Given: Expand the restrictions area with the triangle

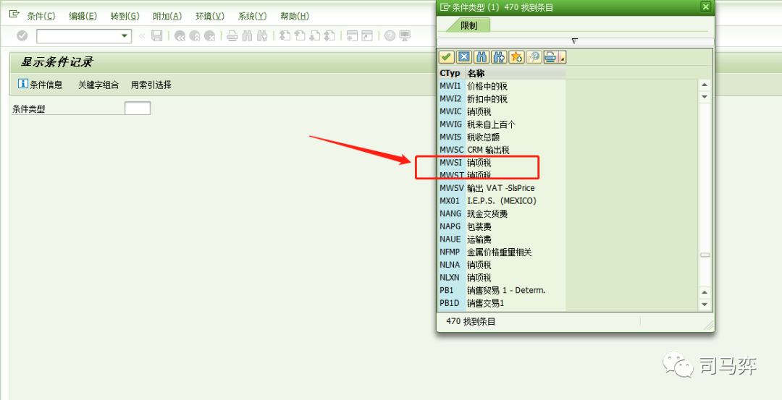Looking at the screenshot, I should [x=574, y=41].
